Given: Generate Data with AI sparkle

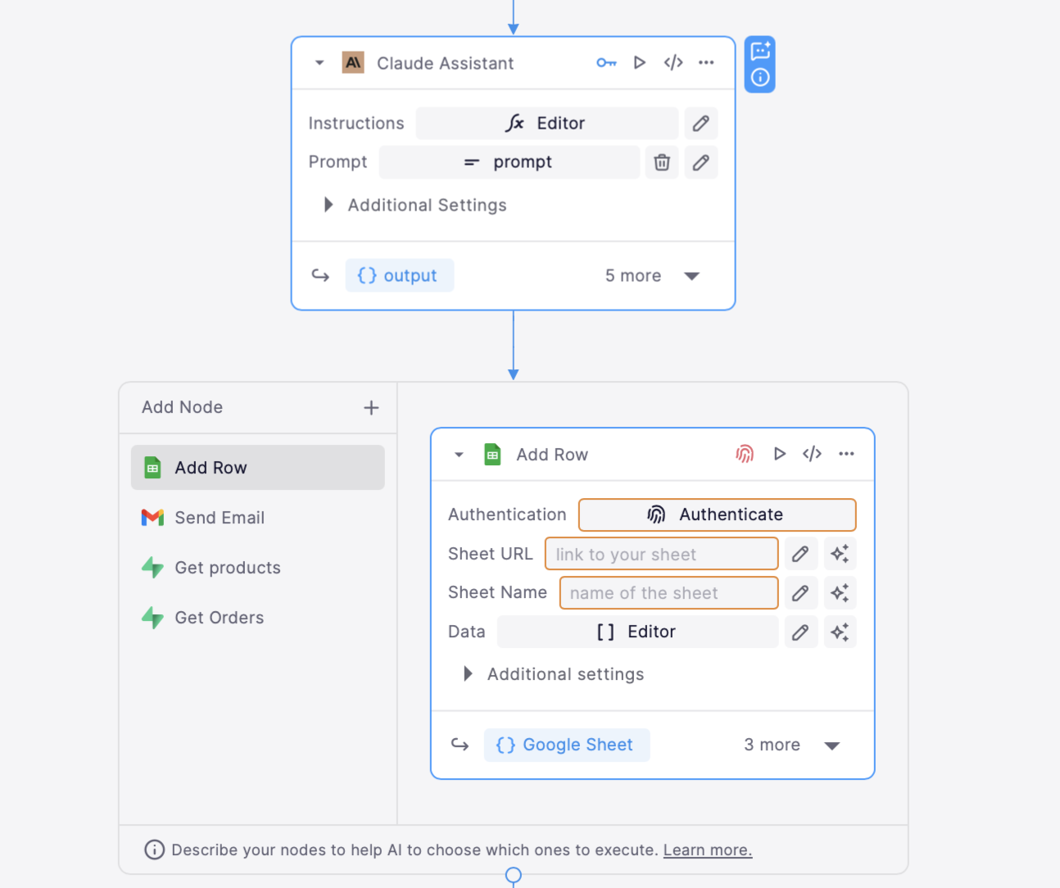Looking at the screenshot, I should 840,632.
